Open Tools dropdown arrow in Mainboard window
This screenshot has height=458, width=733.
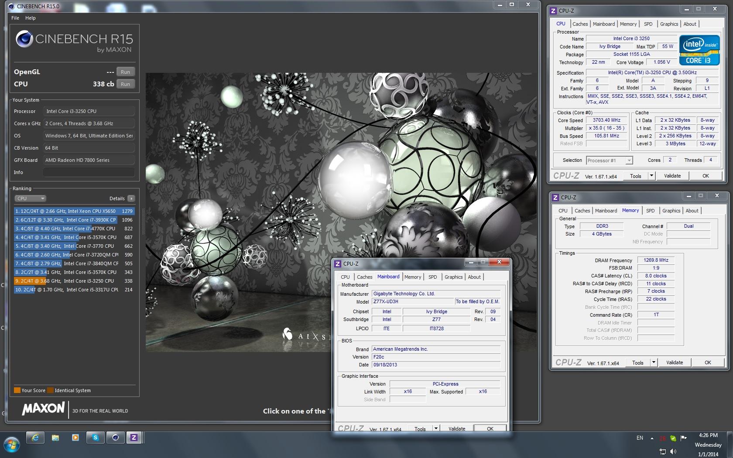point(436,428)
